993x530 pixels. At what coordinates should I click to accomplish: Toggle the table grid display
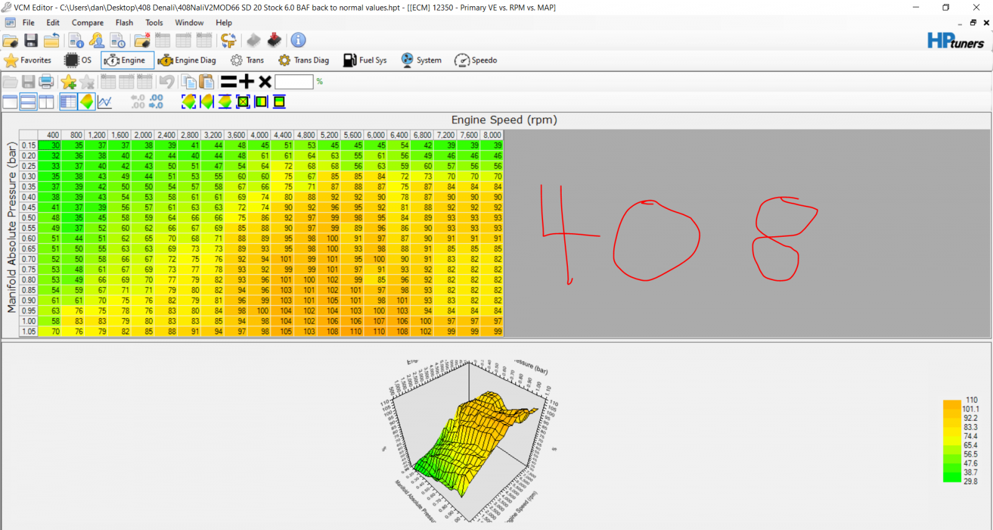point(68,102)
